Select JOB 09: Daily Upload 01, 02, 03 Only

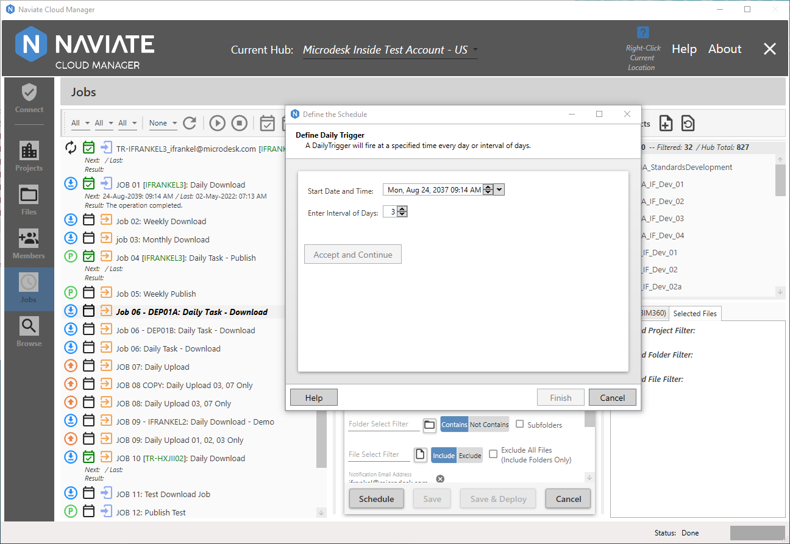click(180, 440)
